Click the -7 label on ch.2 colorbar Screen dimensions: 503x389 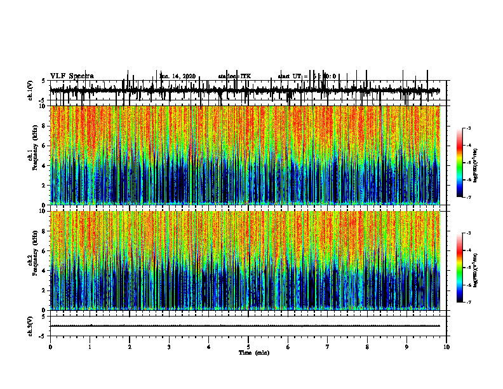(469, 302)
